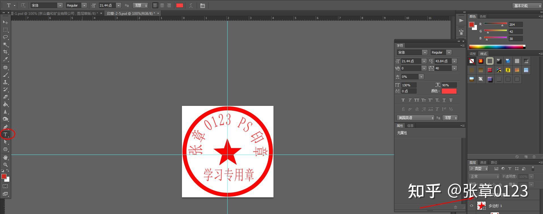Select the Crop tool
This screenshot has width=543, height=214.
point(5,52)
